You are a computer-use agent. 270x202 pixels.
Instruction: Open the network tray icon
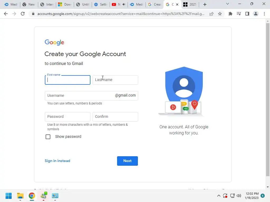(233, 196)
